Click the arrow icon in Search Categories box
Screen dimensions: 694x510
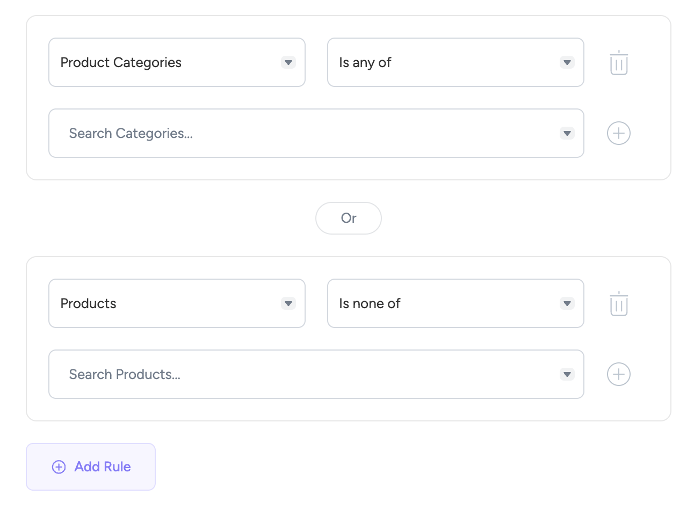[567, 133]
